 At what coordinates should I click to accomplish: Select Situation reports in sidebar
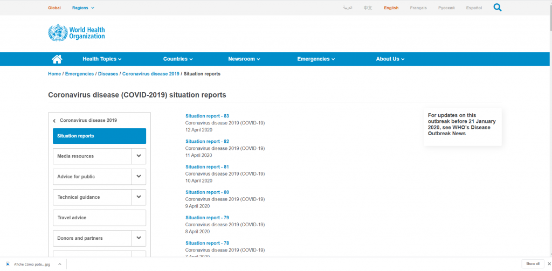coord(99,136)
